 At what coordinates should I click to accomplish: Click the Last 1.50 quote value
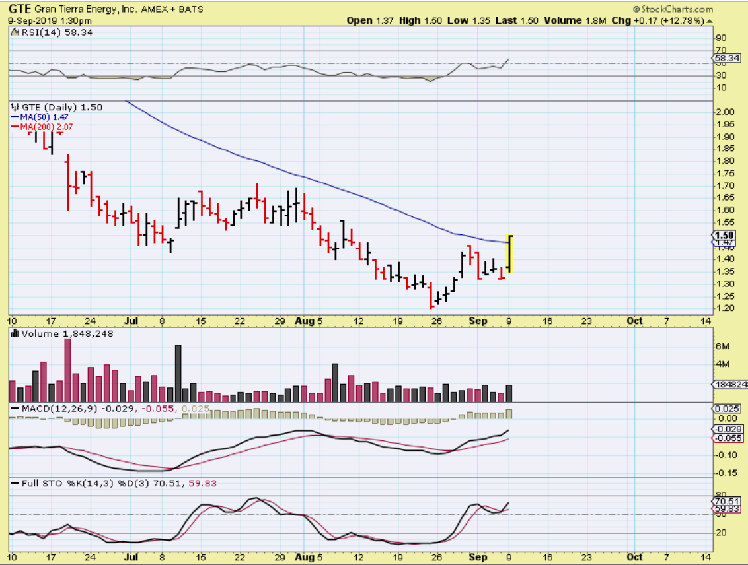coord(517,20)
